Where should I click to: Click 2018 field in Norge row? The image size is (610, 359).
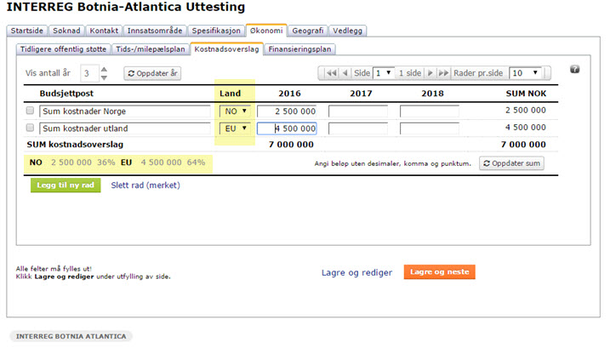pos(430,111)
